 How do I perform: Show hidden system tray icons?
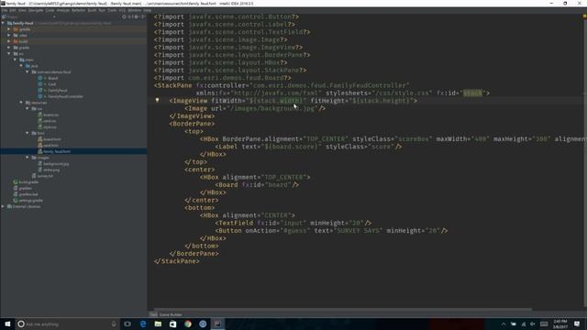[504, 324]
